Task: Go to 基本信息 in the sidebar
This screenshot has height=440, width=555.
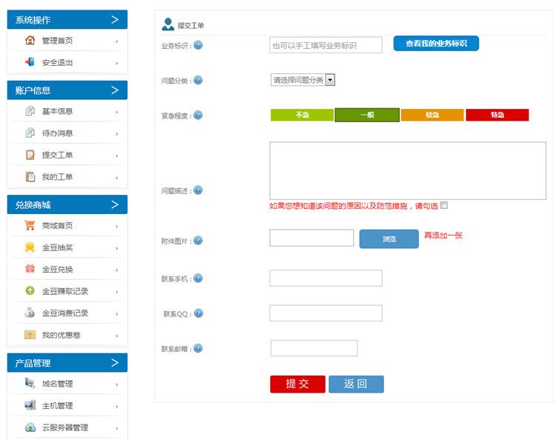Action: 67,111
